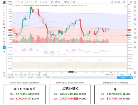The height and width of the screenshot is (105, 138).
Task: Toggle lock all drawing tools
Action: 4,45
